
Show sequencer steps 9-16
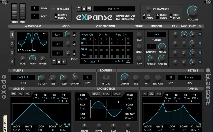(x=119, y=61)
